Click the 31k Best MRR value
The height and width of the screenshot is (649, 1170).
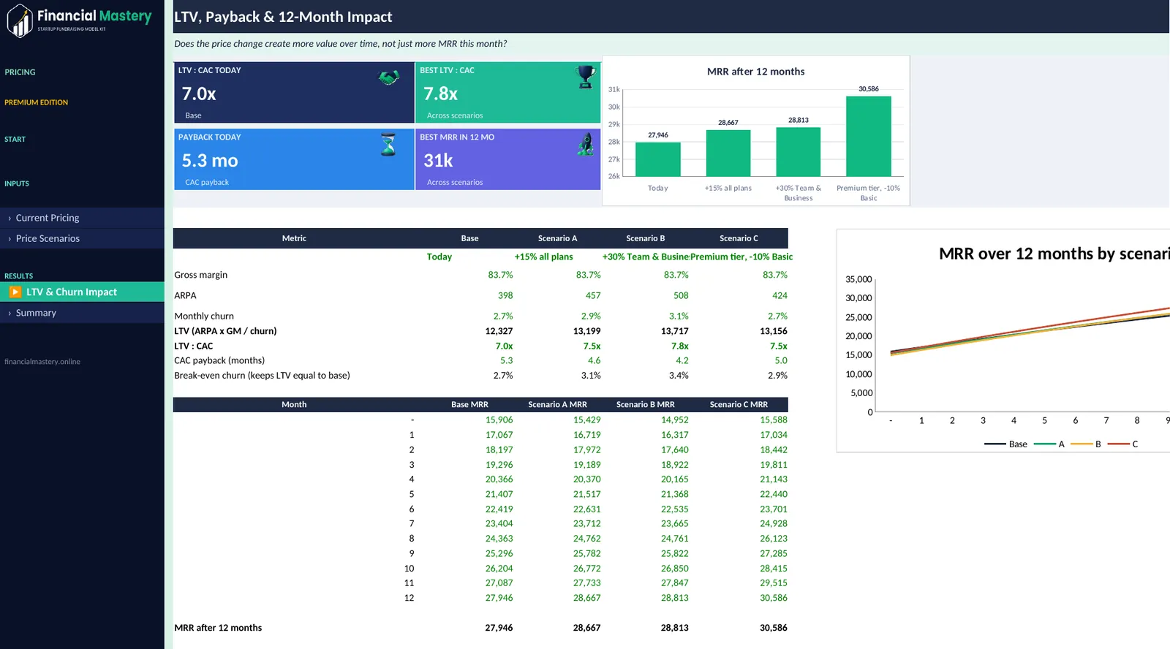pos(438,161)
